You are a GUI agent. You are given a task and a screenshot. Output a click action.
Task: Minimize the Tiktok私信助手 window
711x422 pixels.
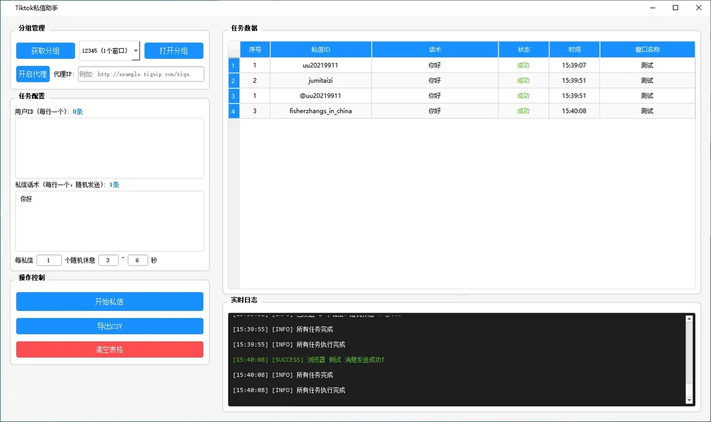click(652, 8)
